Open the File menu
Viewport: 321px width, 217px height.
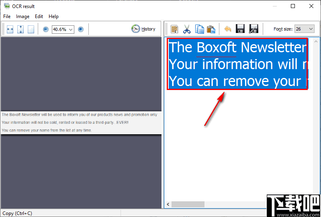coord(7,16)
